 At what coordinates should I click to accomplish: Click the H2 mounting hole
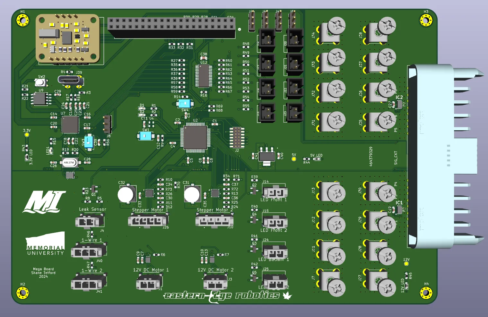23,292
